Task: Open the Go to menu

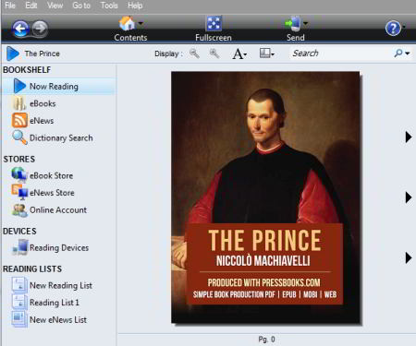Action: click(x=81, y=6)
